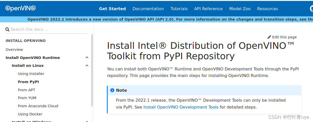Open the Get Started tab

click(113, 9)
